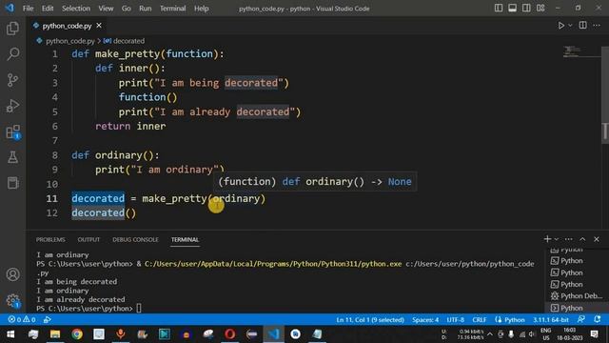This screenshot has width=609, height=343.
Task: Open the Testing flask view
Action: click(x=12, y=157)
